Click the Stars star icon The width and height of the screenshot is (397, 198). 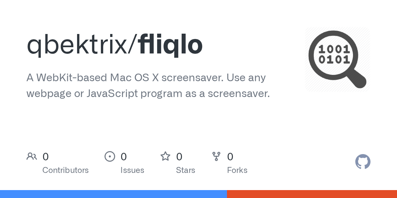click(x=165, y=156)
